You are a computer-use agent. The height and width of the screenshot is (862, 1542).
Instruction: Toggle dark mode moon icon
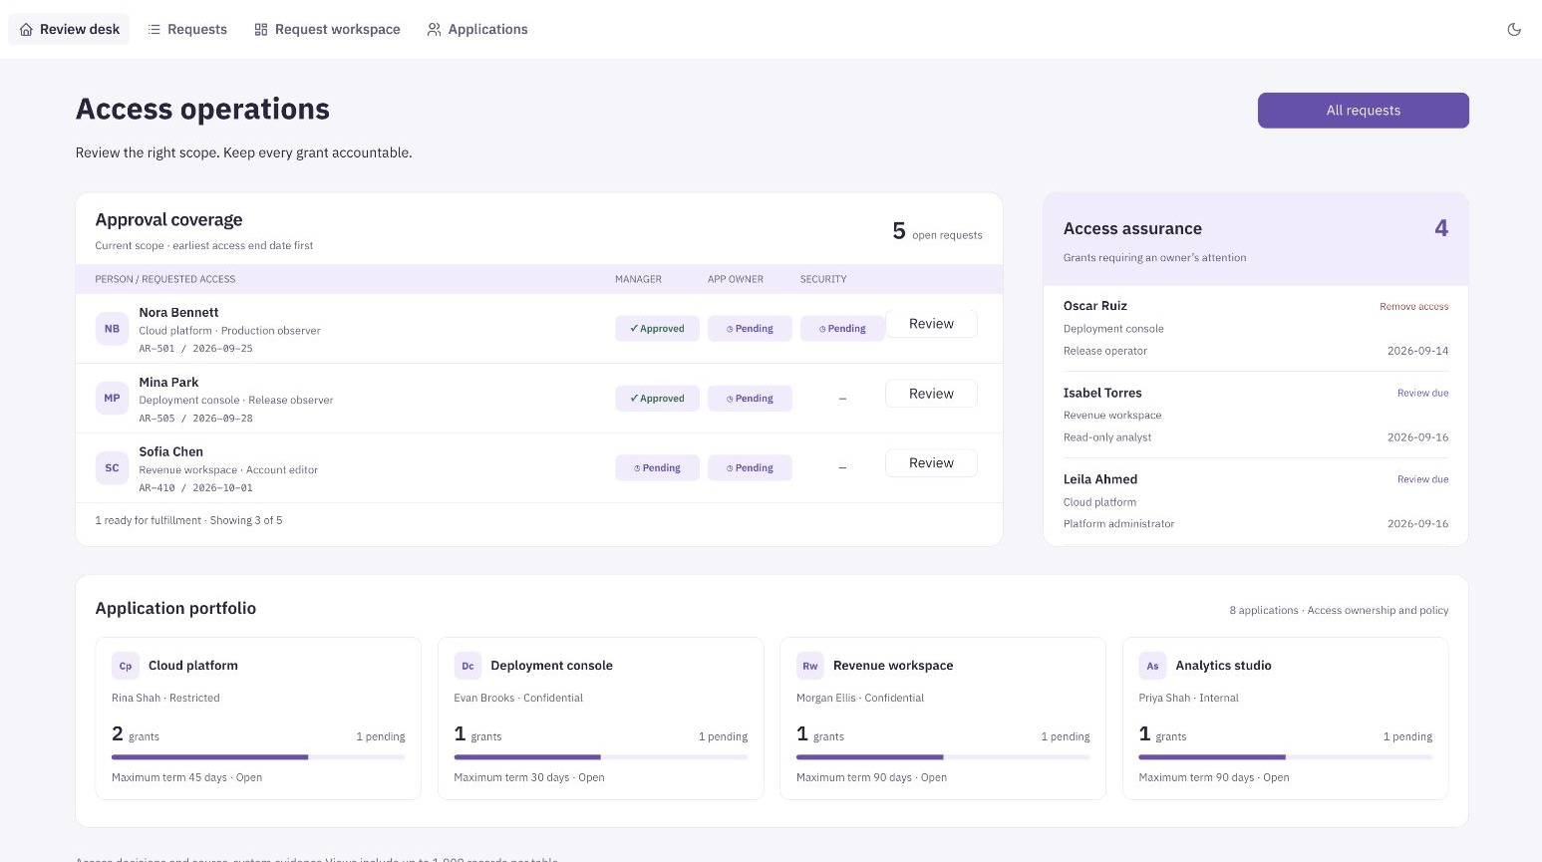click(1514, 29)
